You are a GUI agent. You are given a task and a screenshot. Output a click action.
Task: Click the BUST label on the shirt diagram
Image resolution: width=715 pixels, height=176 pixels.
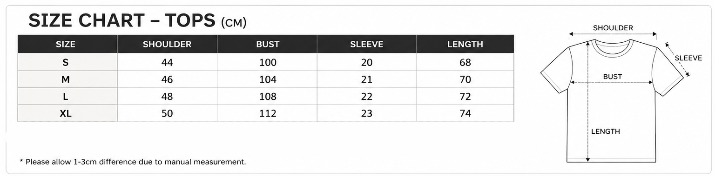tap(612, 77)
